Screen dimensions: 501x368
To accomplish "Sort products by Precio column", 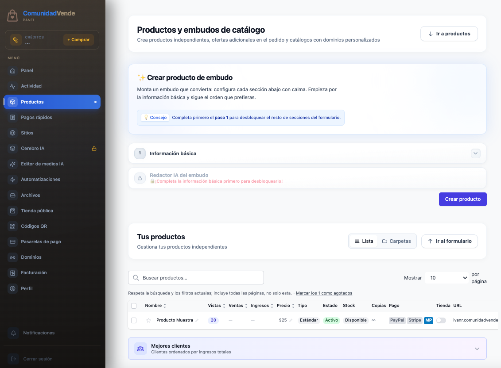I will pos(286,306).
